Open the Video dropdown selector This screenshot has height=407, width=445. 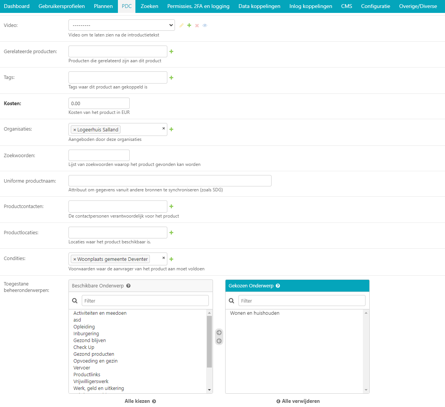[x=121, y=25]
